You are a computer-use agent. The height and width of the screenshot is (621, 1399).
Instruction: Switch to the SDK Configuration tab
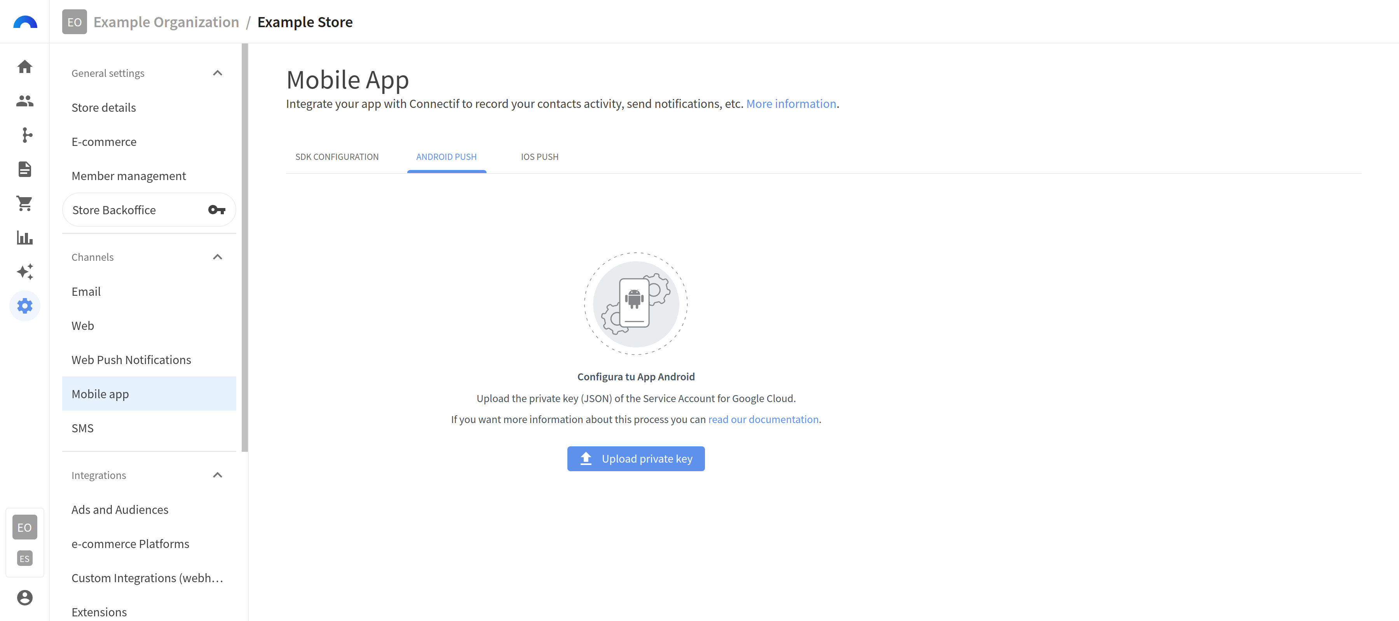tap(337, 157)
